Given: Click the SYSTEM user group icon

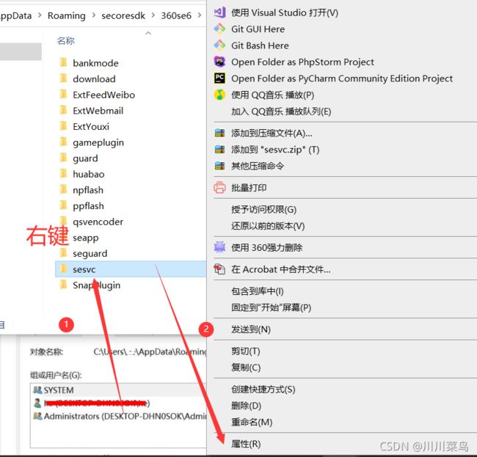Looking at the screenshot, I should tap(37, 390).
